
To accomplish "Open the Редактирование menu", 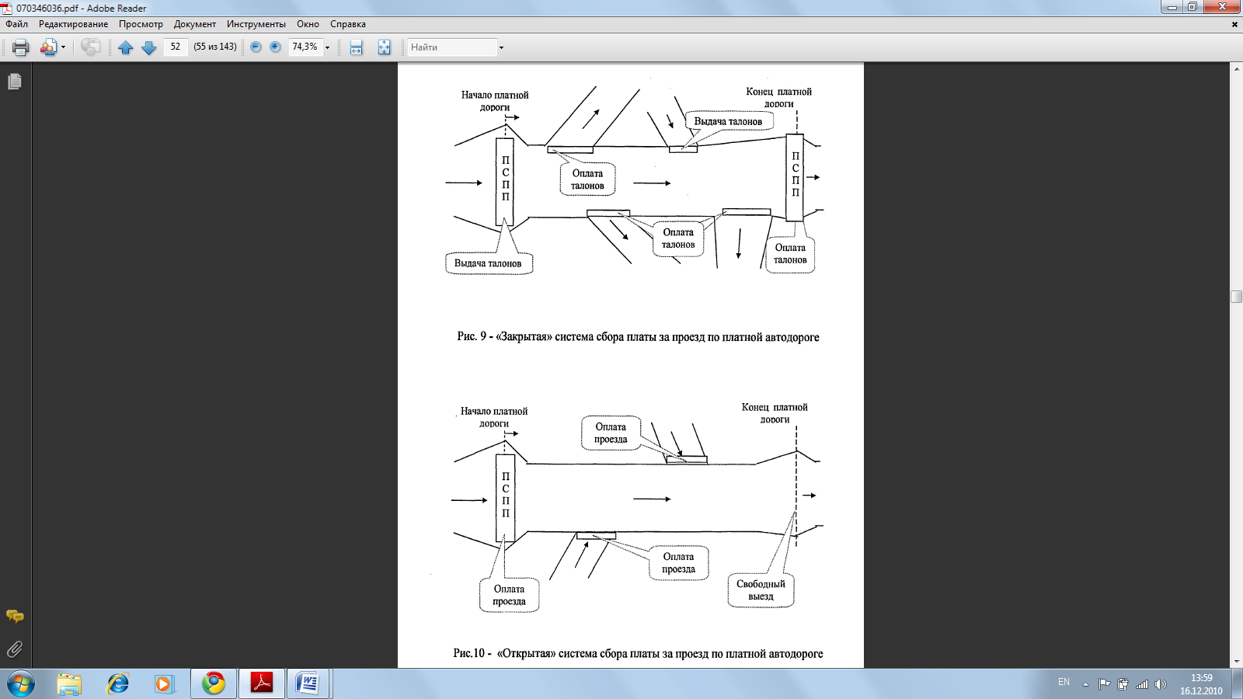I will pyautogui.click(x=74, y=24).
